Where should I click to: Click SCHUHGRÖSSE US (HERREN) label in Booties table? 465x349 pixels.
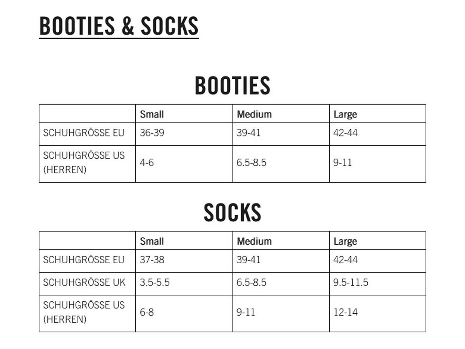coord(84,162)
